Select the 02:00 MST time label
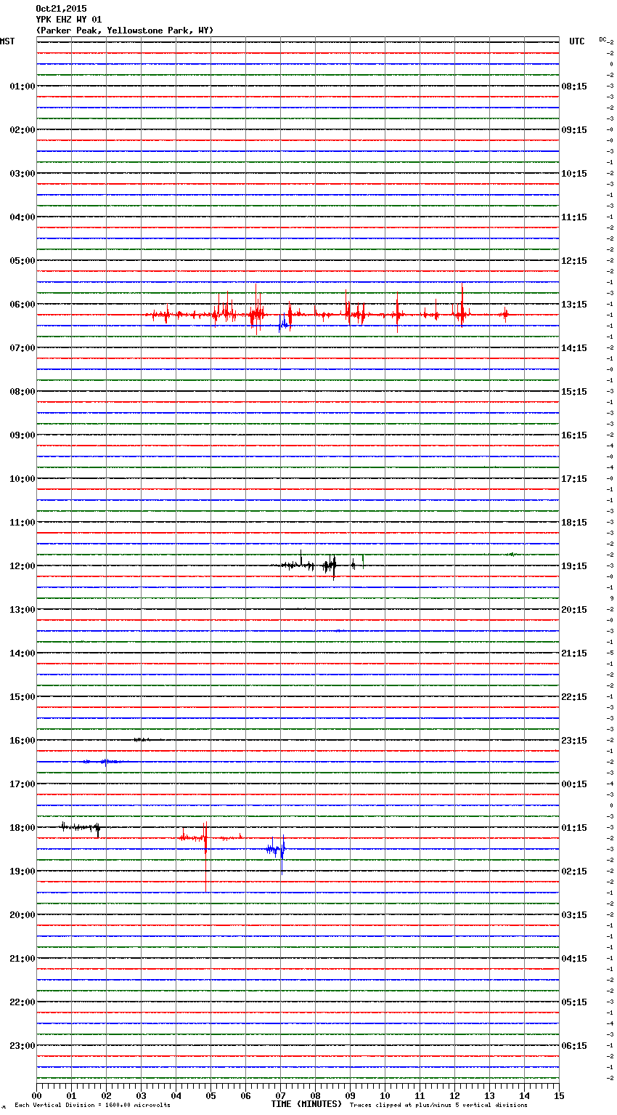 (x=23, y=130)
